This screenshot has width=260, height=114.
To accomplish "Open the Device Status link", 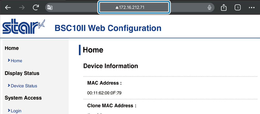I will [24, 86].
